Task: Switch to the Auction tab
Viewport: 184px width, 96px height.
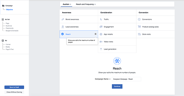Action: (66, 4)
